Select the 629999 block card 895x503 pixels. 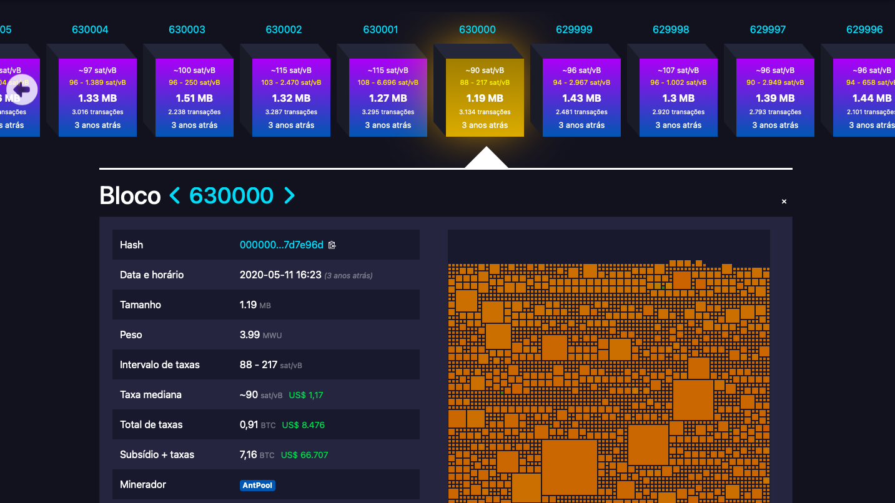point(581,97)
